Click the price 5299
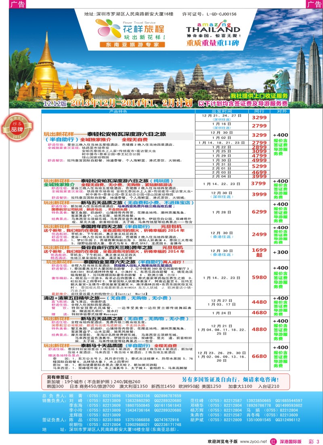 click(259, 166)
